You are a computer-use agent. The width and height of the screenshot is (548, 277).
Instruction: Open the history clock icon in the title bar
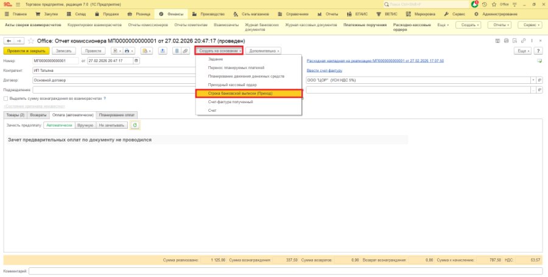(x=485, y=4)
